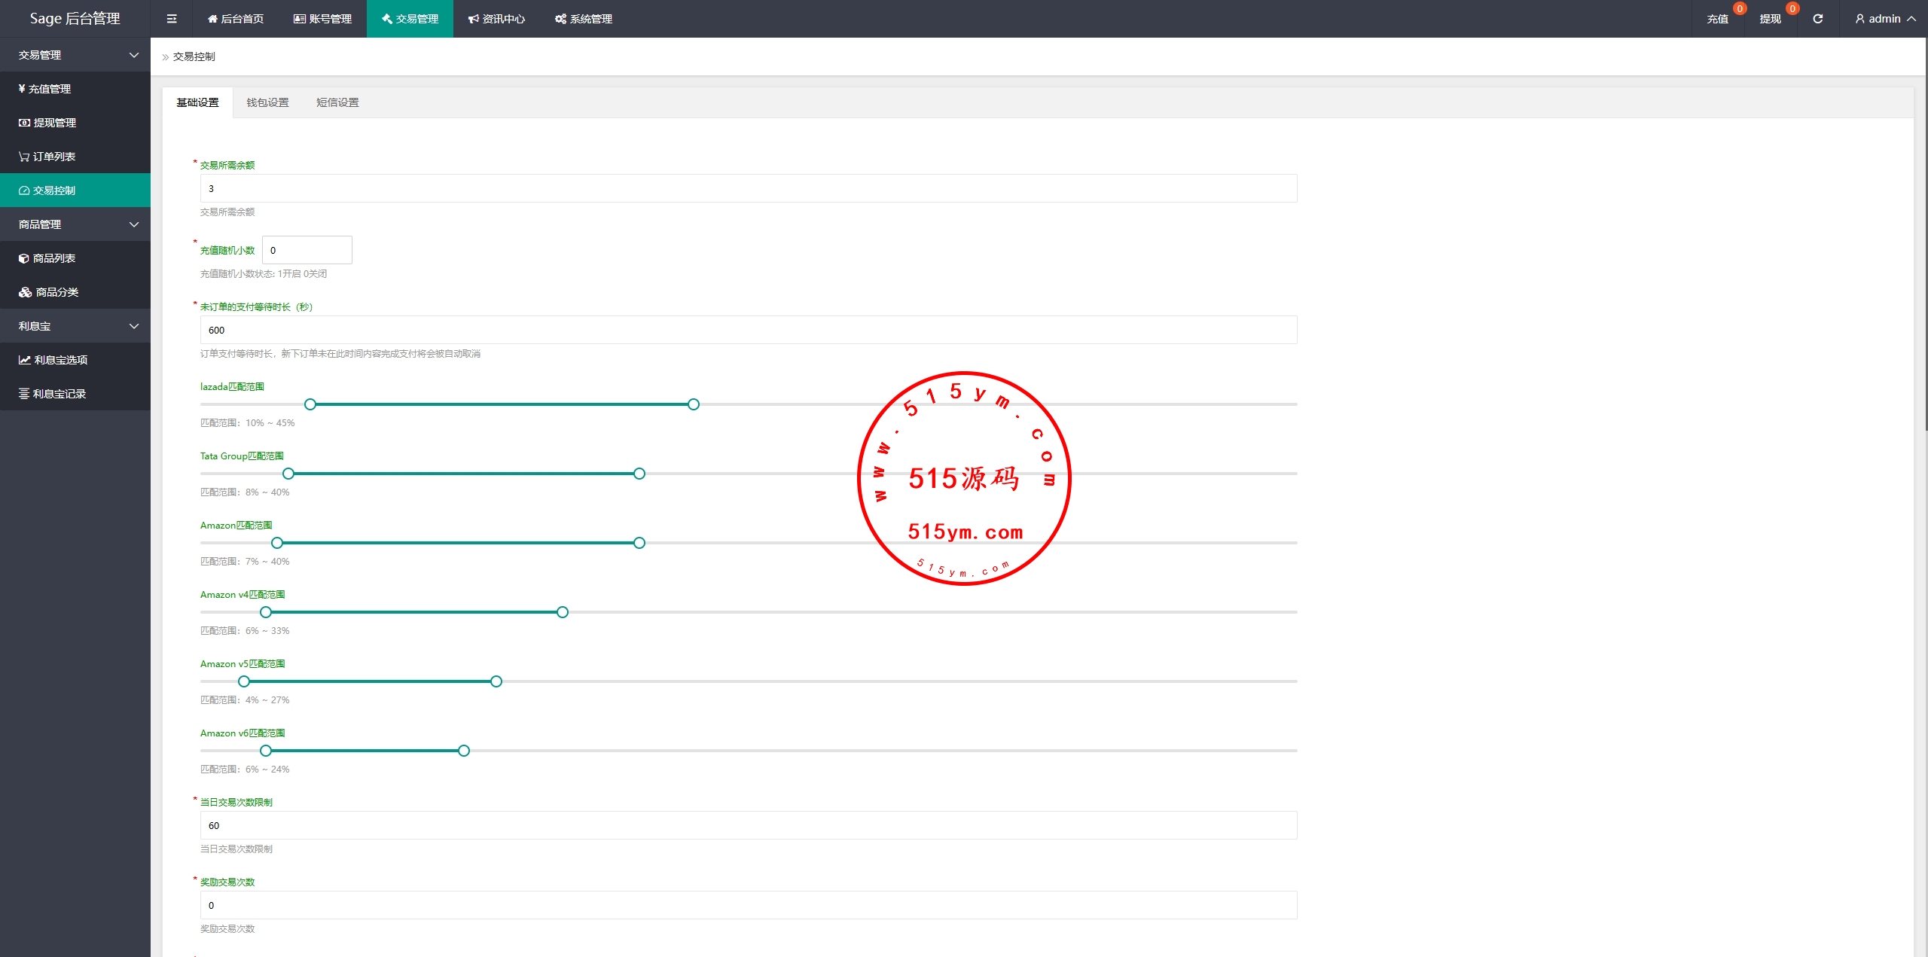This screenshot has height=957, width=1928.
Task: Click the 充值 notification link
Action: [x=1717, y=19]
